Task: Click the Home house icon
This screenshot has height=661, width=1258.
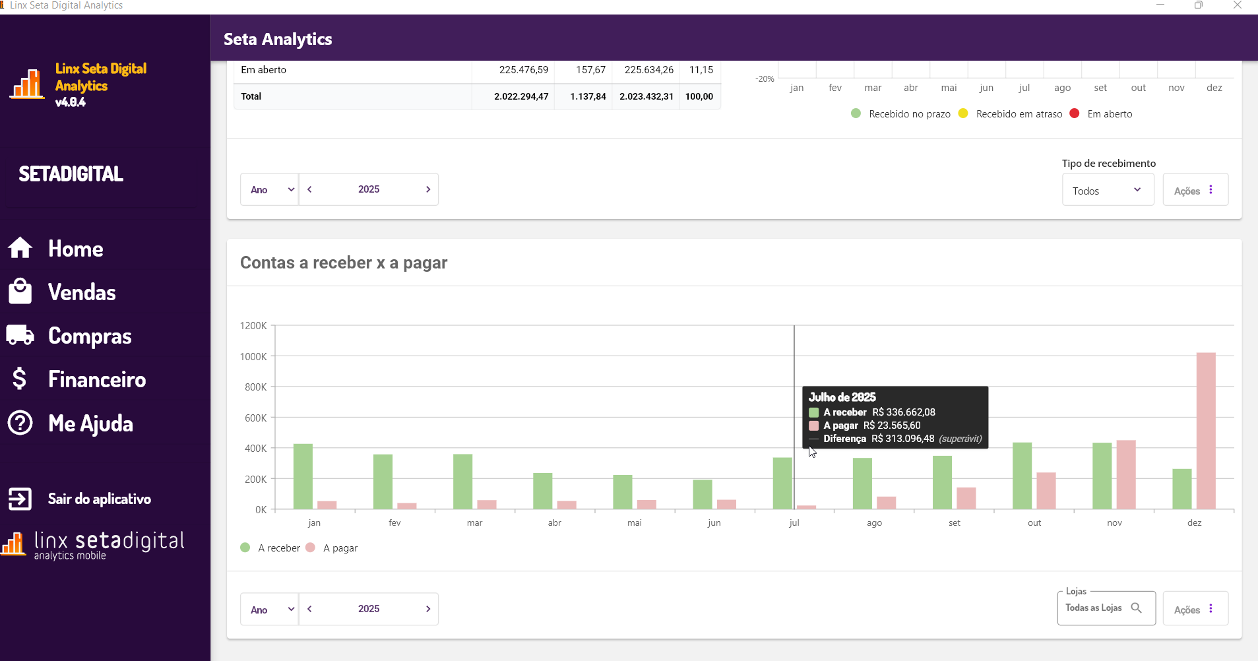Action: pyautogui.click(x=20, y=248)
